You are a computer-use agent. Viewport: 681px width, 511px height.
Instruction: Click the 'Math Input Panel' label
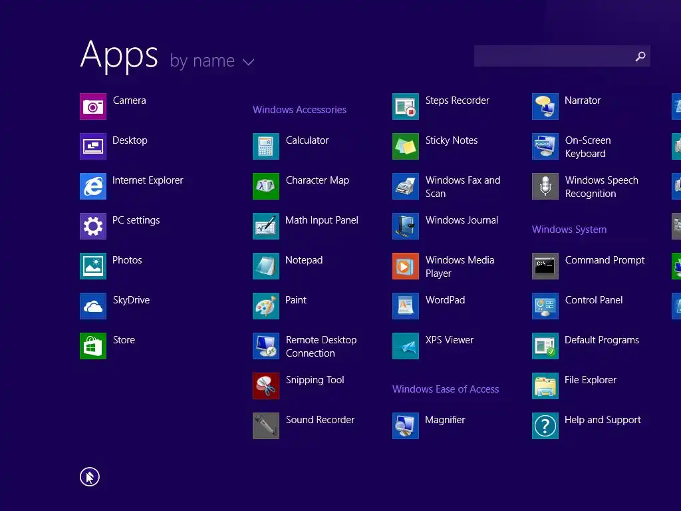point(322,220)
